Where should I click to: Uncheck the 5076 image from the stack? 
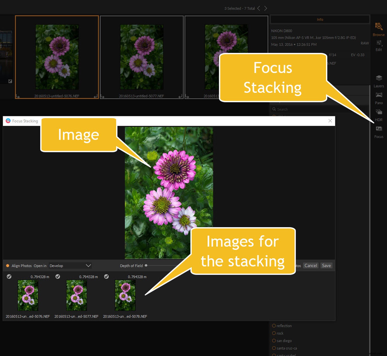point(9,276)
